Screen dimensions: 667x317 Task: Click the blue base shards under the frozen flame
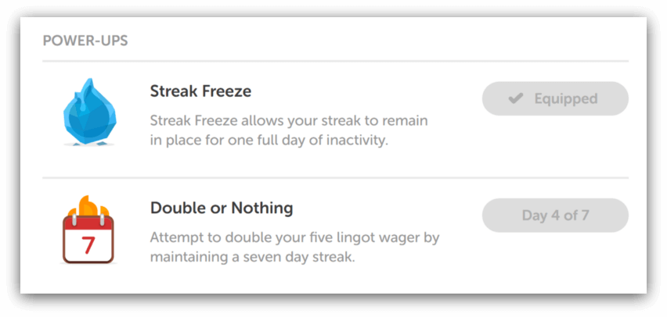tap(89, 144)
